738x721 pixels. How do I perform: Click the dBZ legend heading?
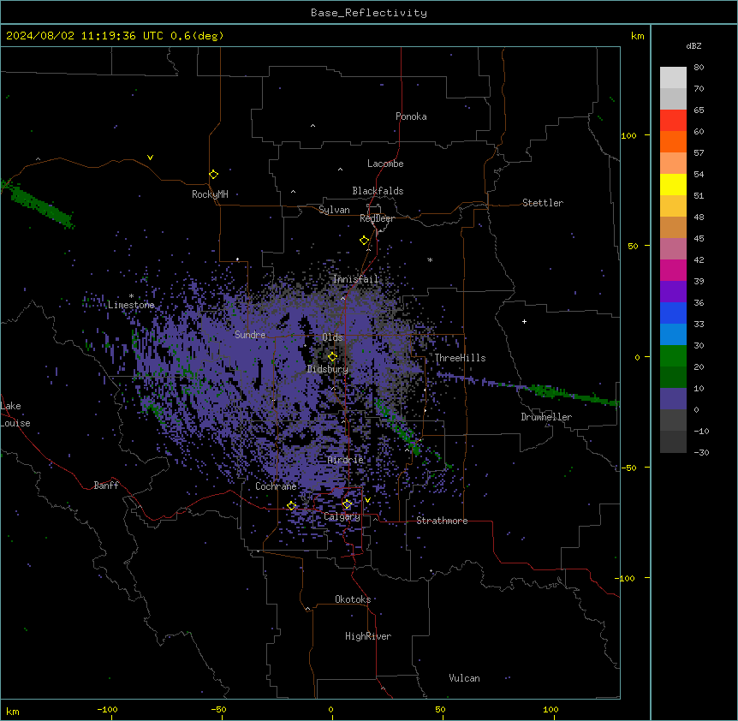[x=693, y=46]
